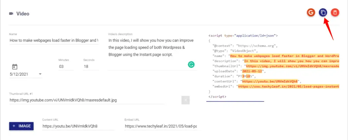Viewport: 348px width, 140px height.
Task: Click the highlighted name value in JSON
Action: 284,56
